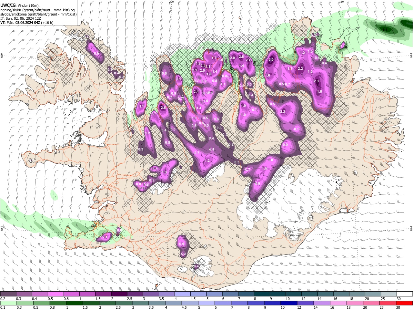Pick the light pink 16 swatch in the lower row
The height and width of the screenshot is (310, 413).
(338, 303)
